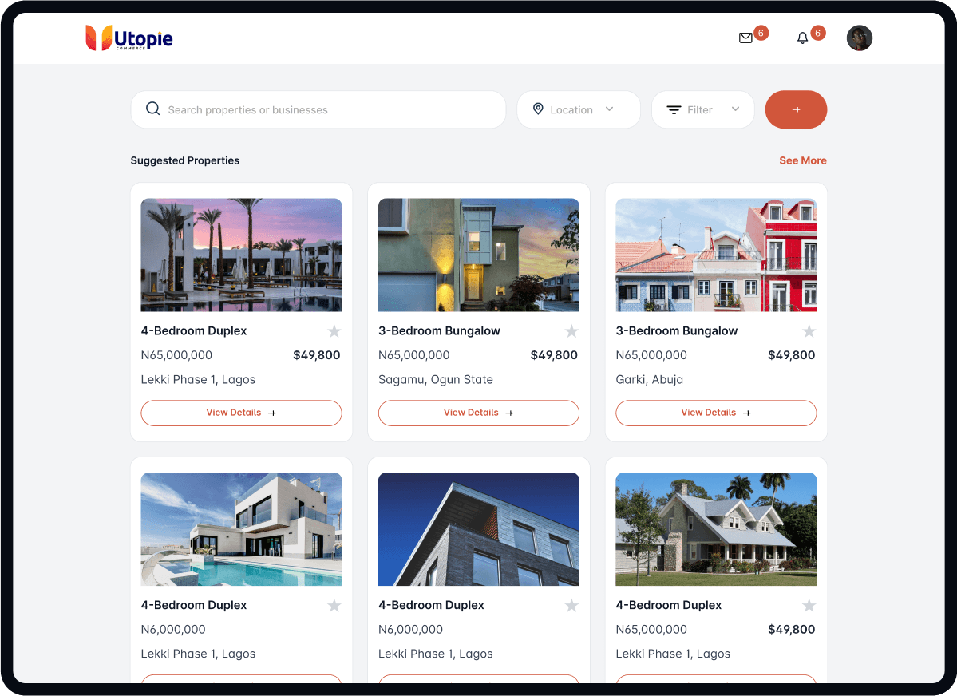Star the Sagamu, Ogun State bungalow

tap(571, 331)
